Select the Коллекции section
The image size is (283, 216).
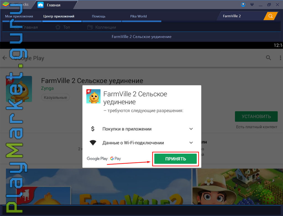tap(102, 27)
